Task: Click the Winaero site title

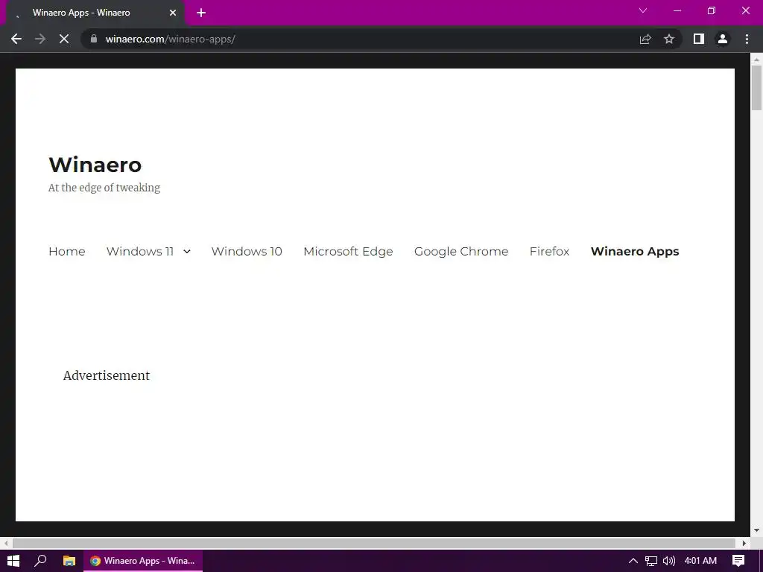Action: tap(95, 165)
